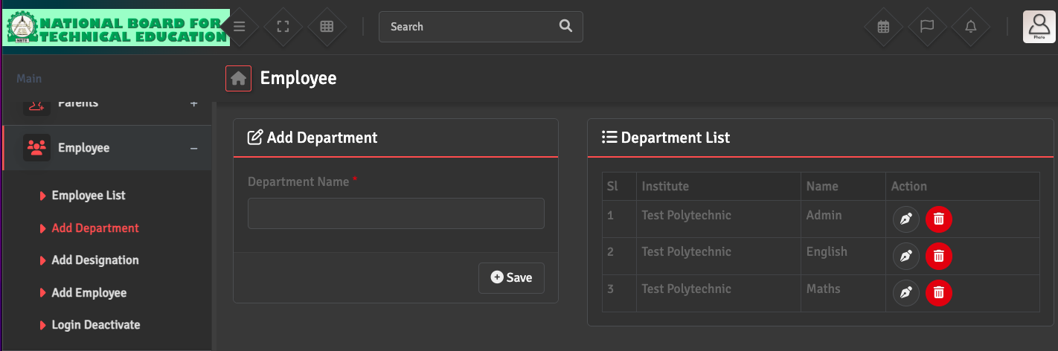Open Login Deactivate link in sidebar
Screen dimensions: 1058x351
[96, 325]
